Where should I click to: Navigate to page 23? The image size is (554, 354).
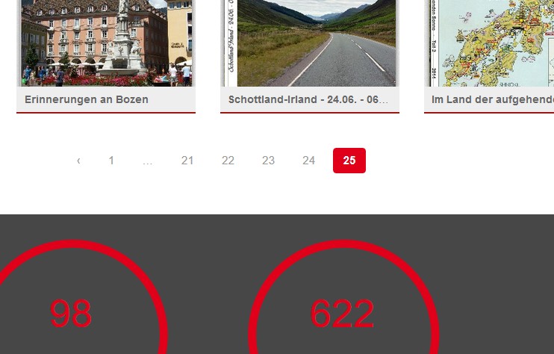click(268, 161)
